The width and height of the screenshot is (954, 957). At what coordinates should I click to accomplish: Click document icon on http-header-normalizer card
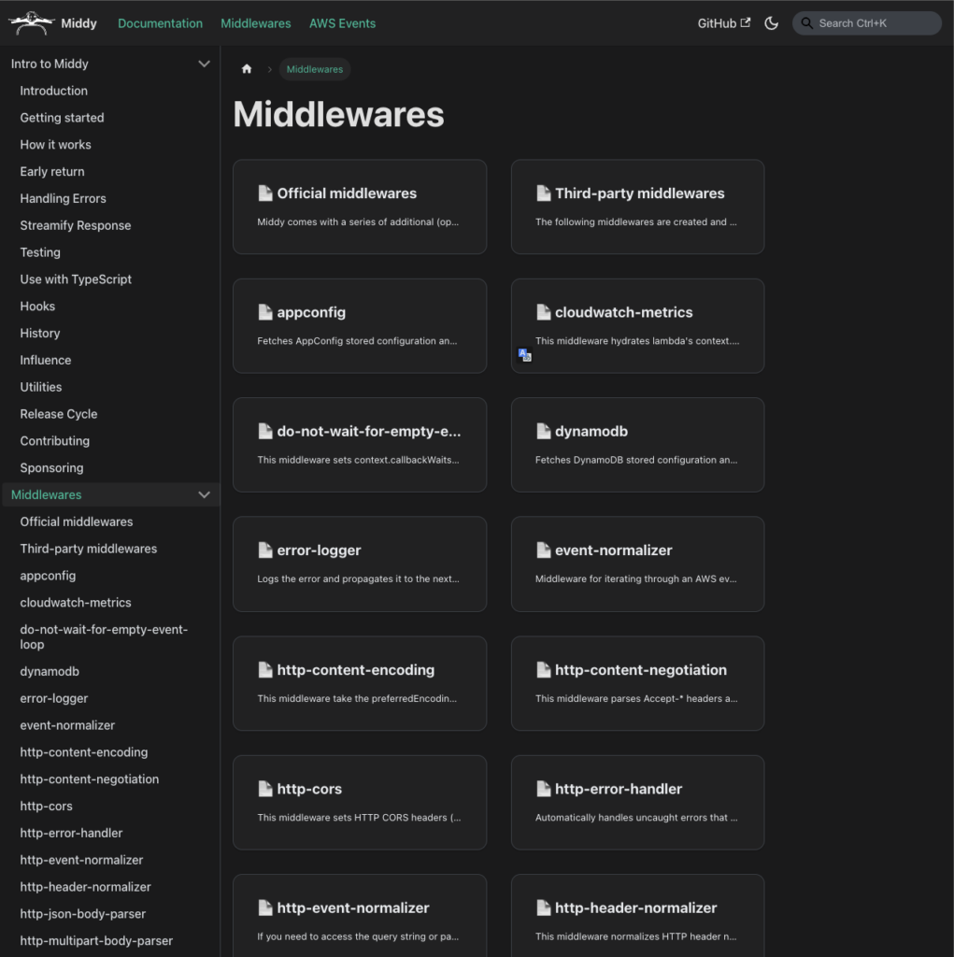coord(543,907)
